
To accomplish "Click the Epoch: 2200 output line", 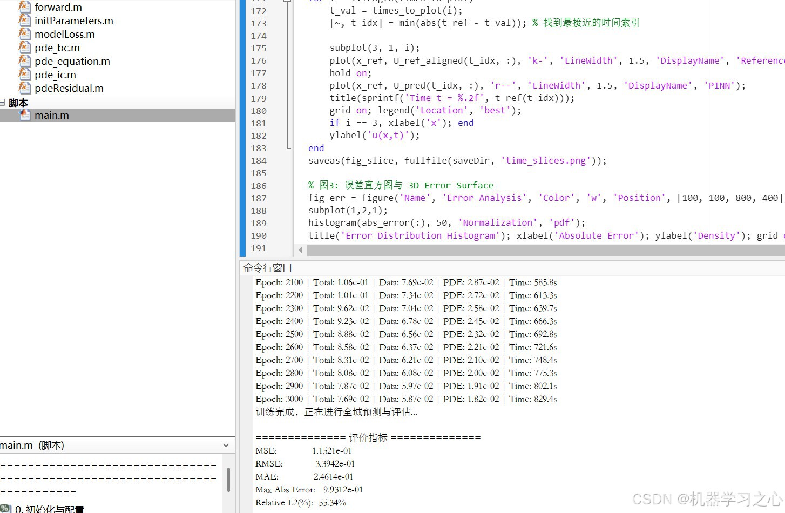I will click(406, 295).
